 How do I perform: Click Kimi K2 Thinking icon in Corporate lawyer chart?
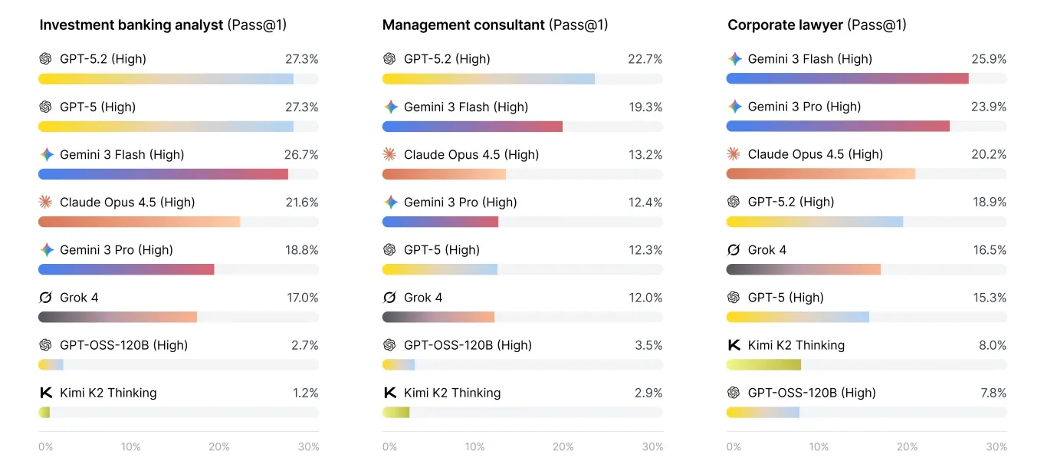pos(734,345)
